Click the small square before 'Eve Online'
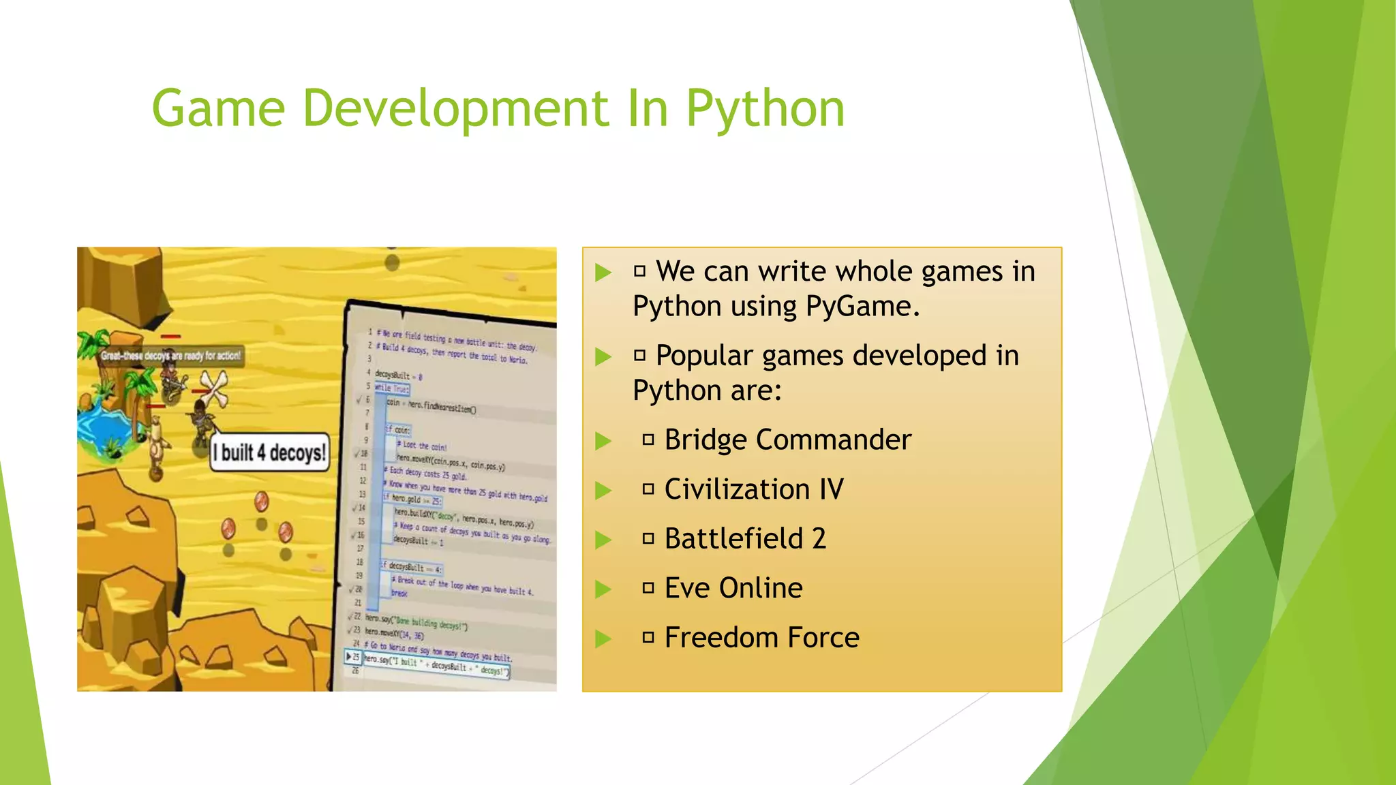Screen dimensions: 1396x785 click(648, 588)
